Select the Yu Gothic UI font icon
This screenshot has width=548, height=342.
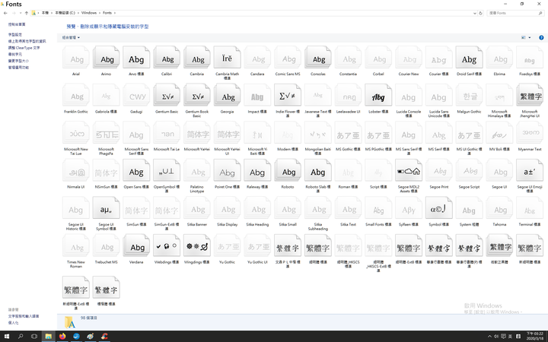point(257,245)
